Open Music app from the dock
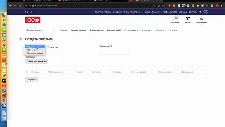The height and width of the screenshot is (127, 225). point(4,86)
